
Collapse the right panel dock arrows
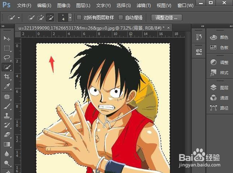230,26
